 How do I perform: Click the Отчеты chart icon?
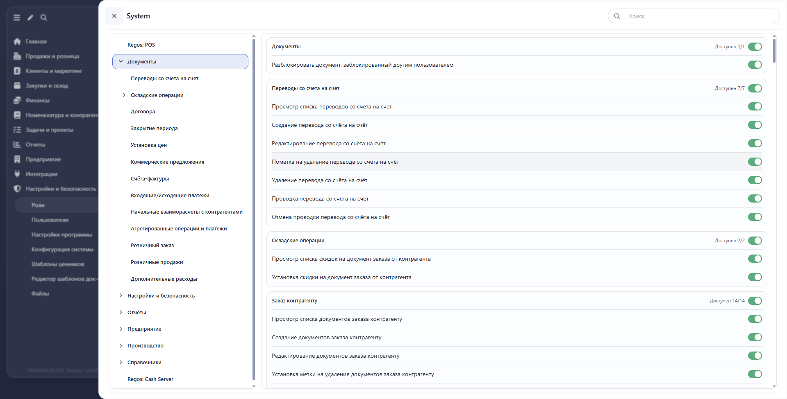[17, 144]
